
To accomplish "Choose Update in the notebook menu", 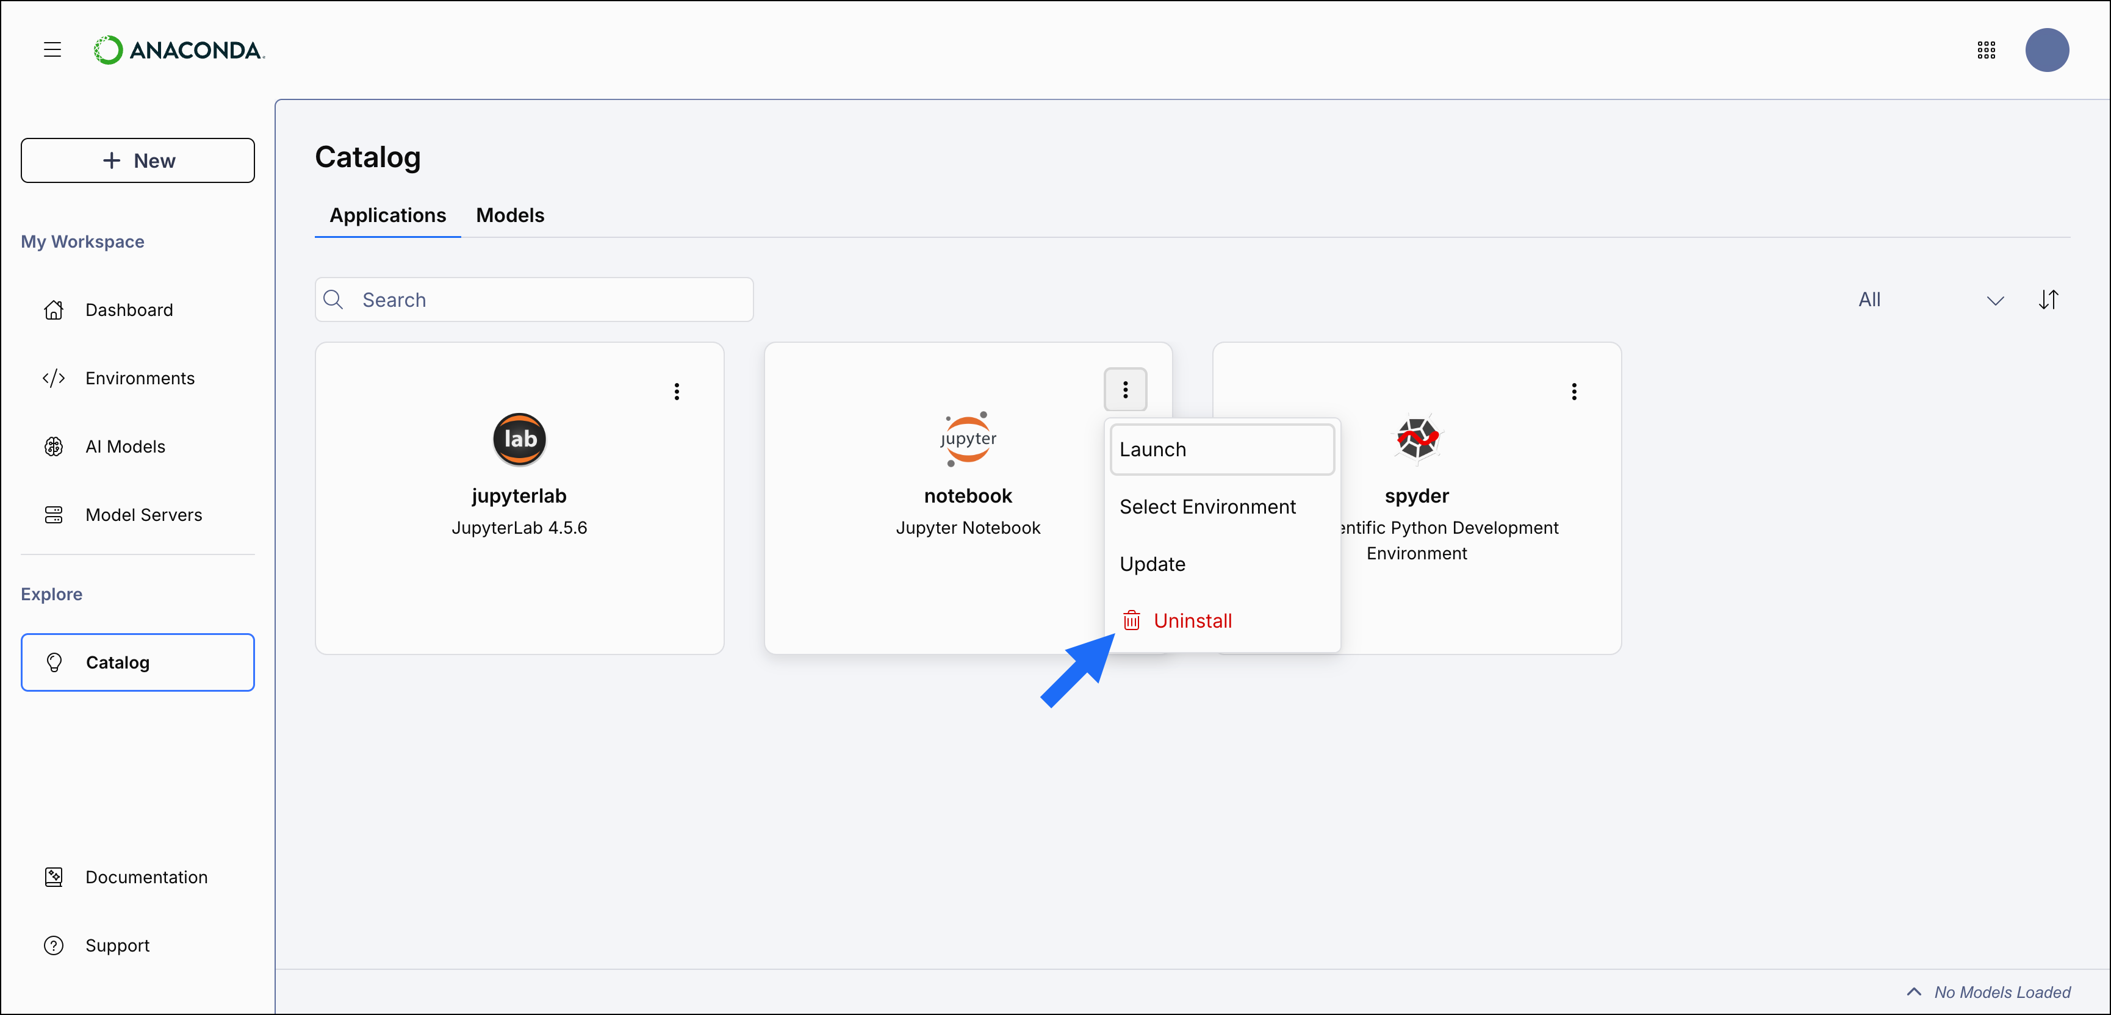I will pyautogui.click(x=1222, y=564).
